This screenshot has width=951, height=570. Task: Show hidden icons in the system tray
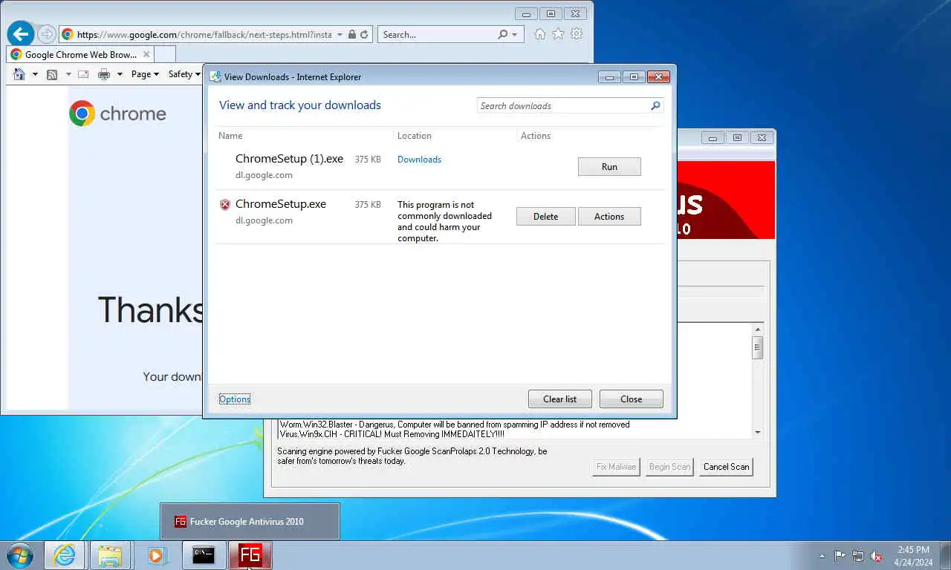click(x=822, y=556)
